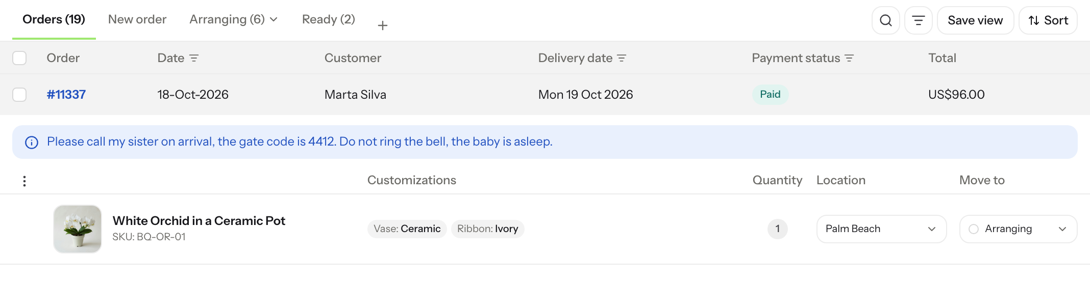Filter by Date column icon

[194, 58]
